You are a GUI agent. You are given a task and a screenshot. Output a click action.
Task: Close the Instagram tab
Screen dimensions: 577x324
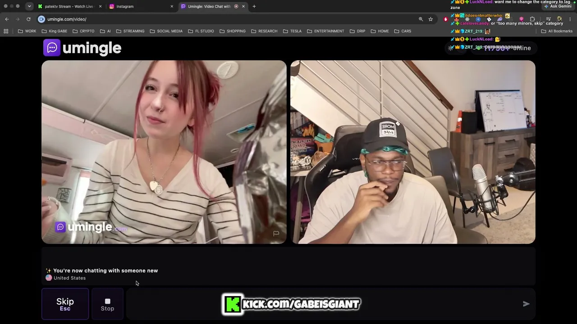click(172, 6)
